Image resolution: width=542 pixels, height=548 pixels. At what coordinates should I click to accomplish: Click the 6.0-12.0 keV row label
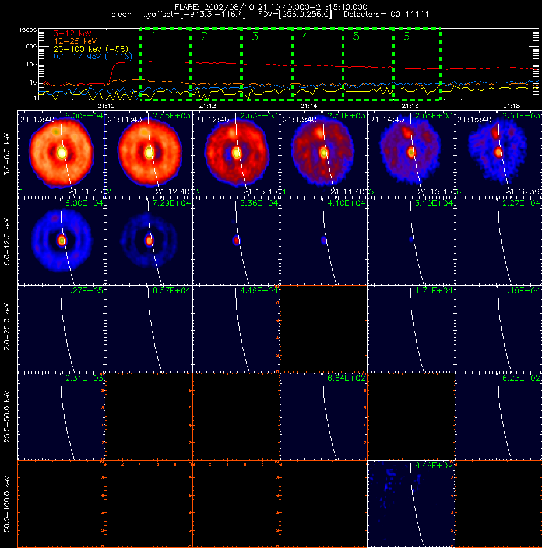click(x=7, y=241)
